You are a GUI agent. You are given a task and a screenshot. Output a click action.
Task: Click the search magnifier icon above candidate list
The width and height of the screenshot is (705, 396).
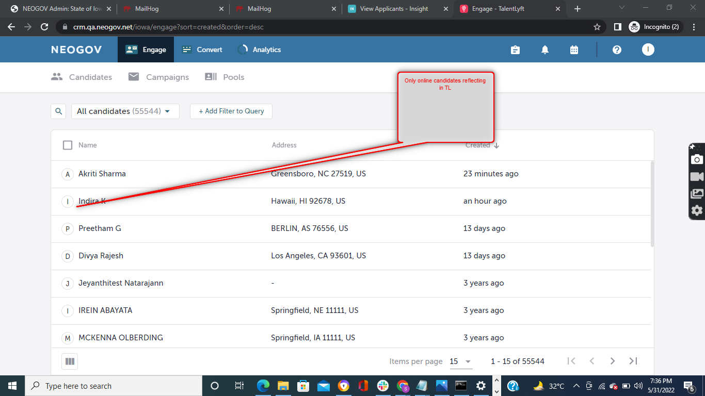(58, 111)
